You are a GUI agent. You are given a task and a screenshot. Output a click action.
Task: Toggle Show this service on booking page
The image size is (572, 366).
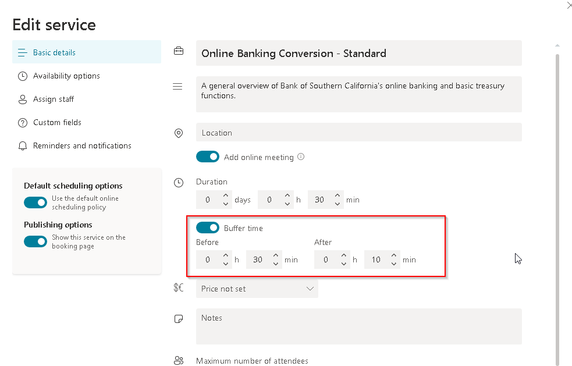point(35,241)
